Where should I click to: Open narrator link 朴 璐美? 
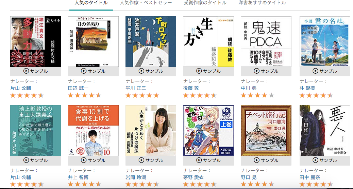pyautogui.click(x=307, y=88)
